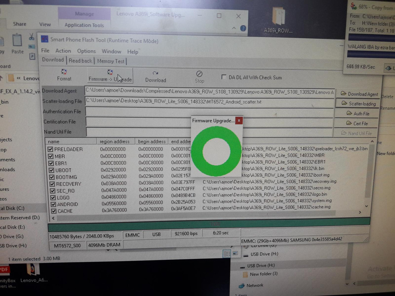
Task: Click the Auth File button
Action: 358,114
